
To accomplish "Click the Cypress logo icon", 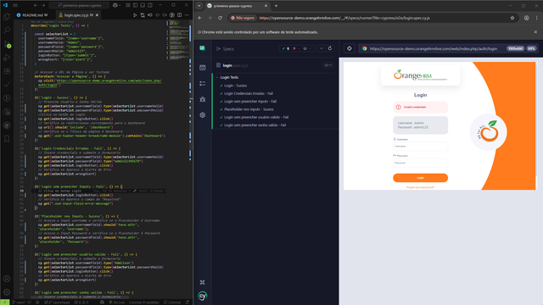I will coord(203,296).
